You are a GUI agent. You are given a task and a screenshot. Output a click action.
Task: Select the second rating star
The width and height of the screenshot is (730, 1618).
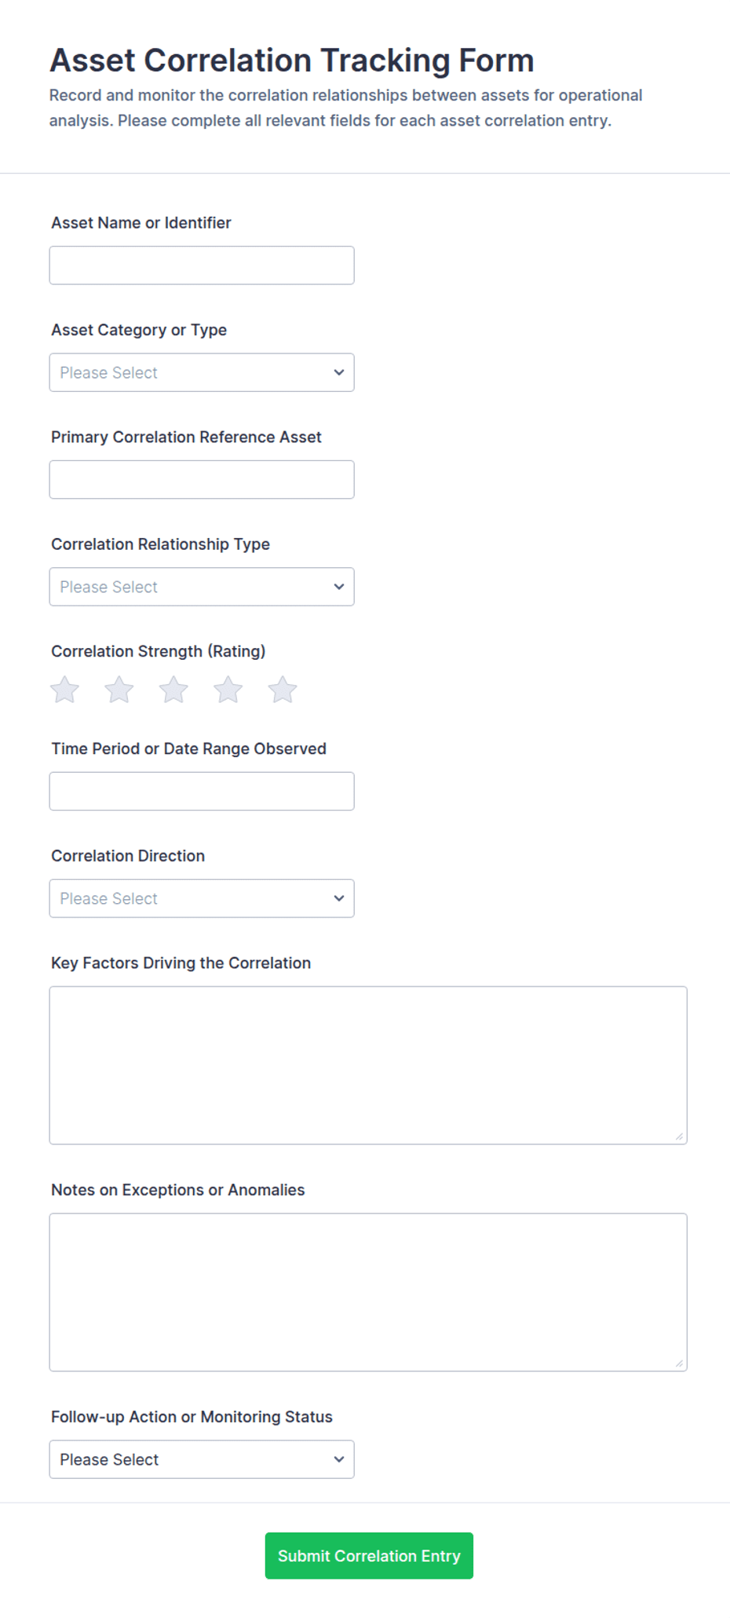click(119, 690)
